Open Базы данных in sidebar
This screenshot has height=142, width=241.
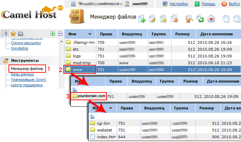22,74
